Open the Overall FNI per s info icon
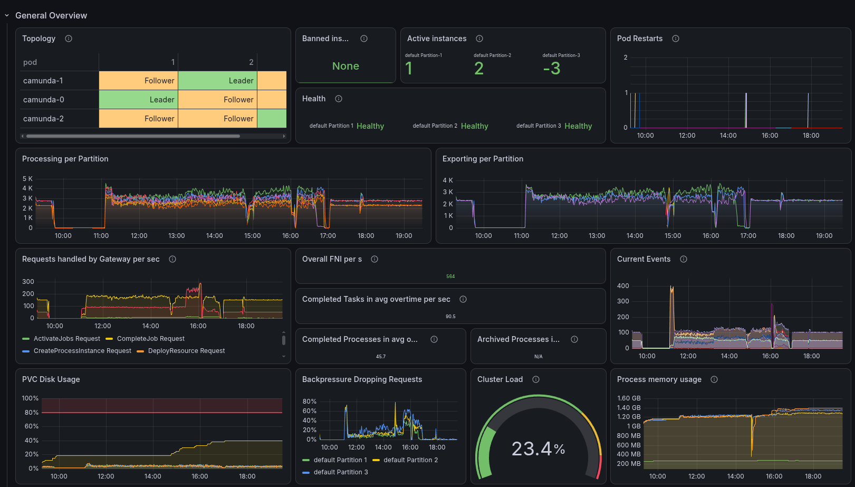 [374, 259]
